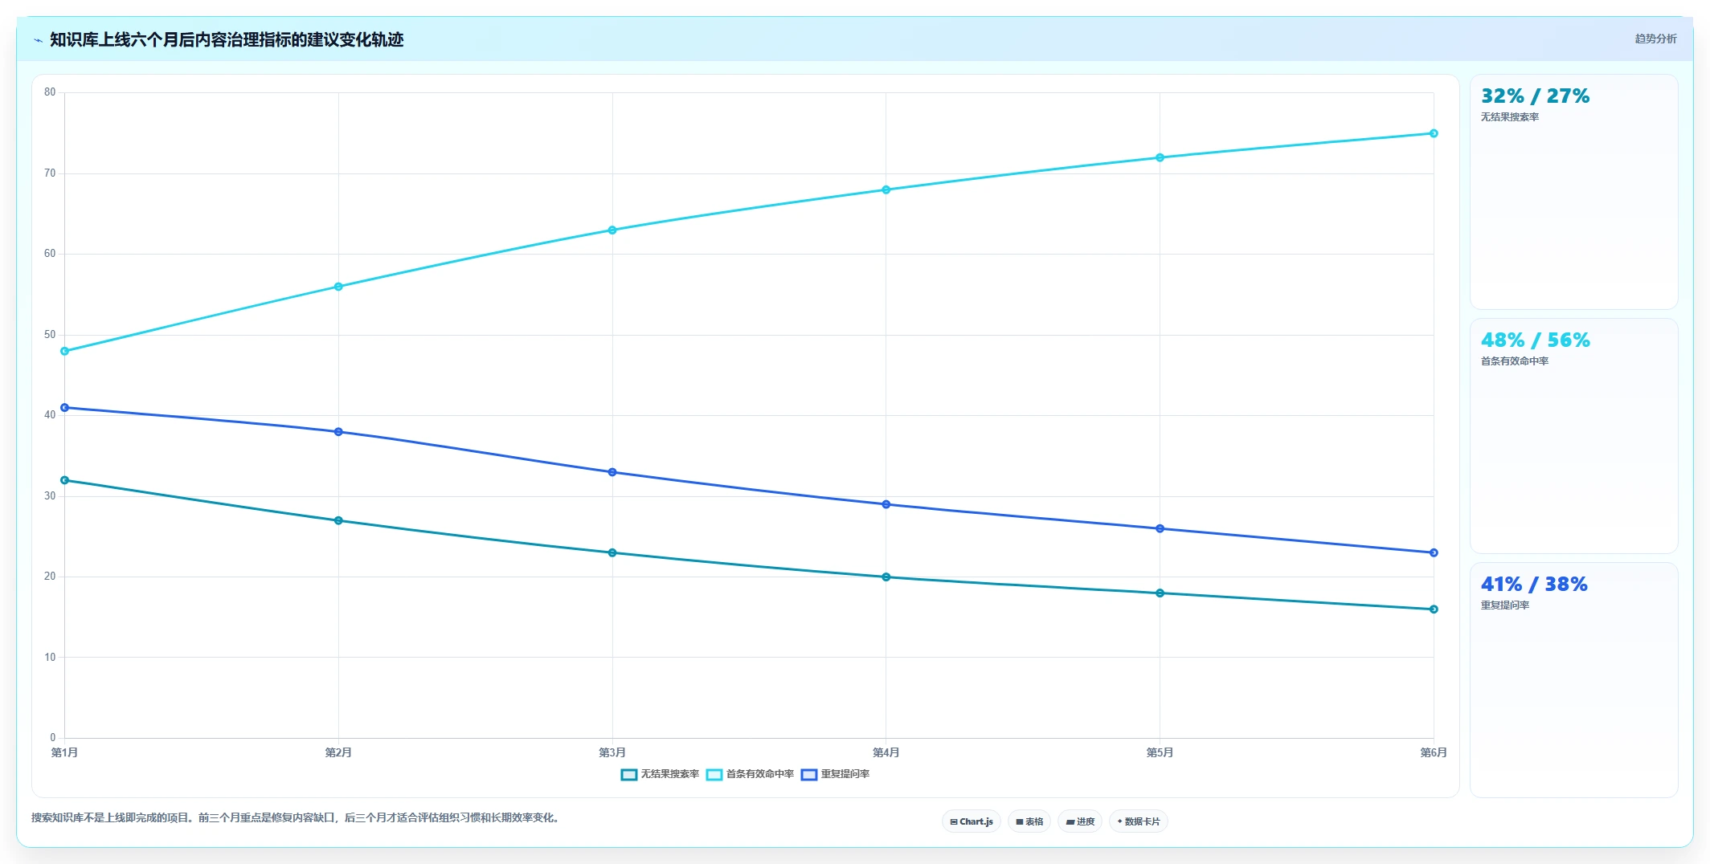Click the 32% / 27% stat value
Viewport: 1710px width, 864px height.
(1535, 96)
